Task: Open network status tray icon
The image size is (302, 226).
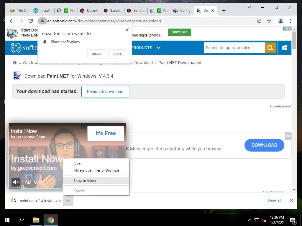Action: (257, 220)
